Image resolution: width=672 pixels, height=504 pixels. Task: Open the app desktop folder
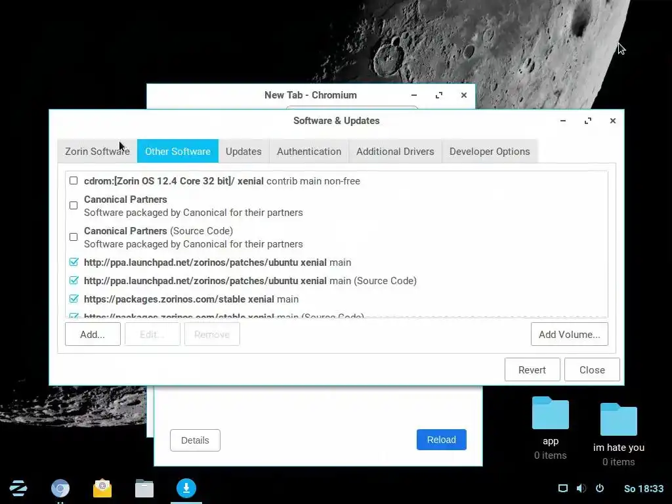[x=551, y=428]
